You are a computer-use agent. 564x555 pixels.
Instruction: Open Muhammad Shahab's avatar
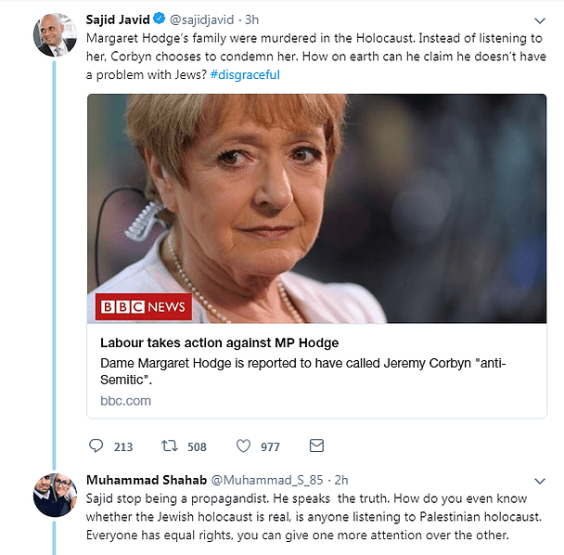click(x=55, y=496)
